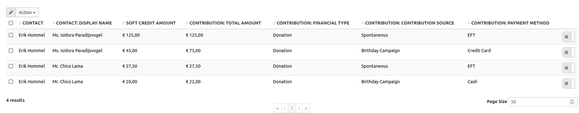
Task: Go to next page arrow
Action: point(299,108)
